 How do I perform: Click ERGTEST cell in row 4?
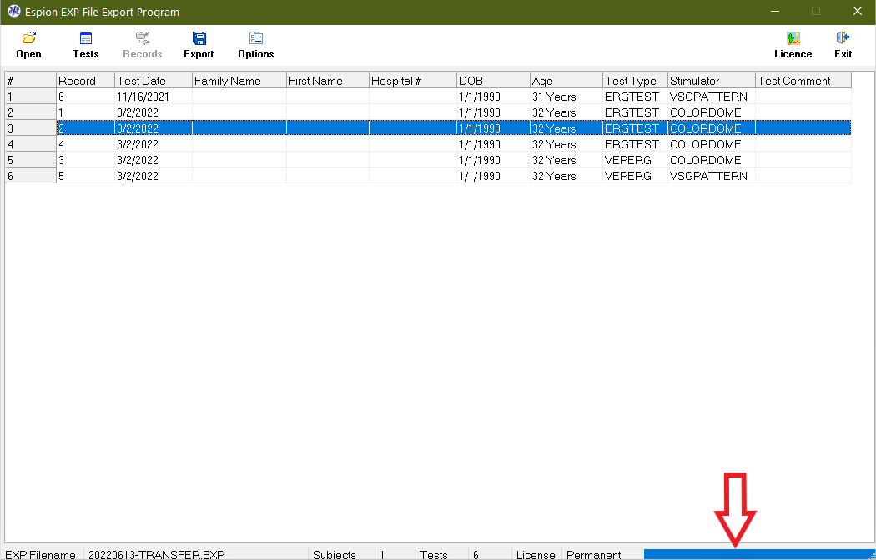point(635,144)
